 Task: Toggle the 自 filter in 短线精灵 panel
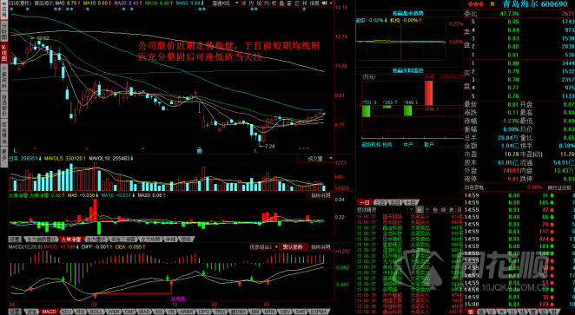click(x=435, y=210)
